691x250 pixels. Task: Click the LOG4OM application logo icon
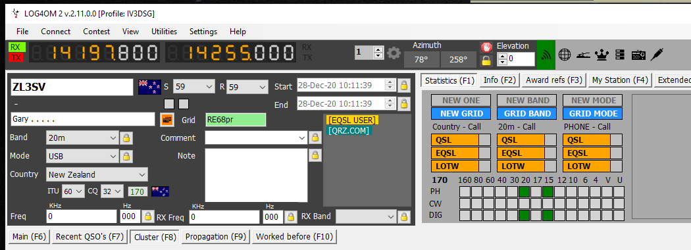pos(16,13)
